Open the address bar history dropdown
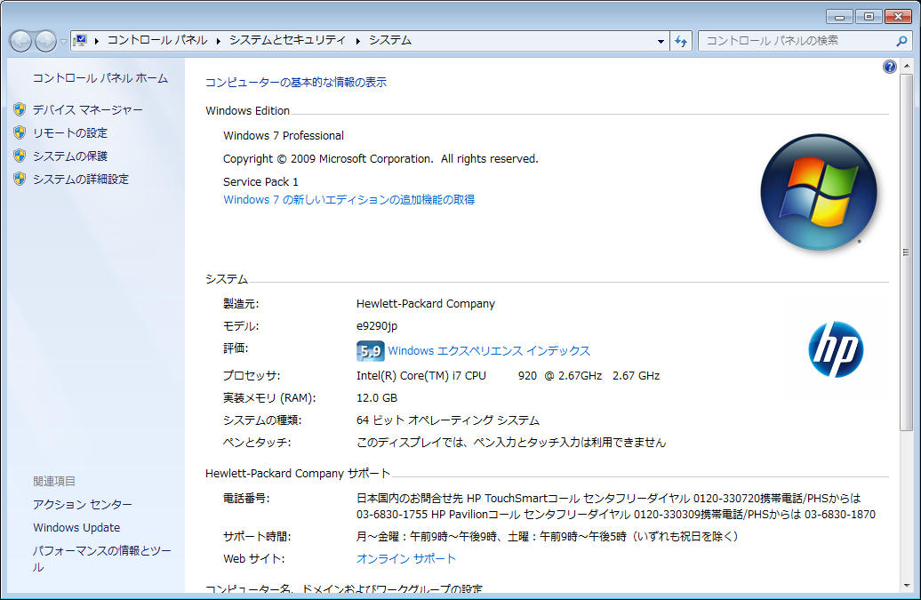Viewport: 921px width, 600px height. (661, 41)
